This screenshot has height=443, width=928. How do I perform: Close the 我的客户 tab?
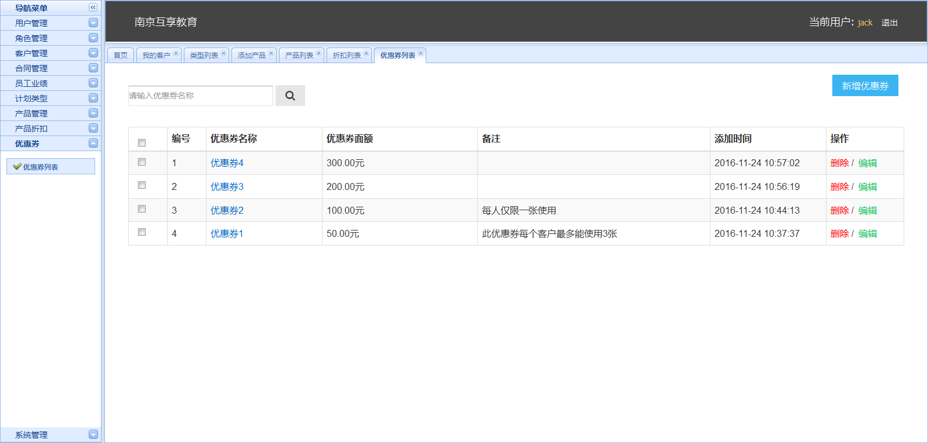pos(176,53)
